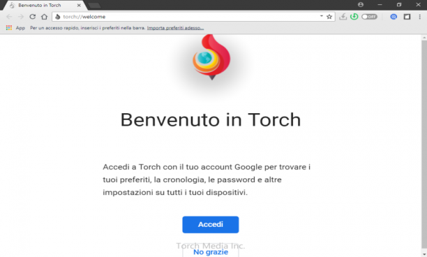This screenshot has width=427, height=257.
Task: Click the blue round extension icon
Action: pyautogui.click(x=394, y=17)
